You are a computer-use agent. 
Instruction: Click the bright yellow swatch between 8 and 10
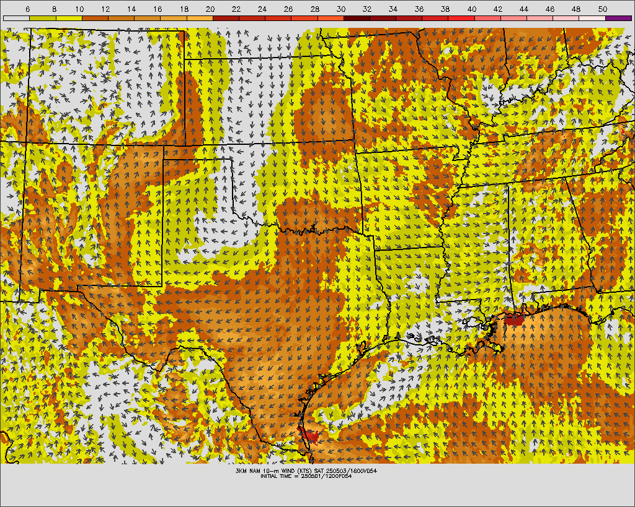coord(69,18)
